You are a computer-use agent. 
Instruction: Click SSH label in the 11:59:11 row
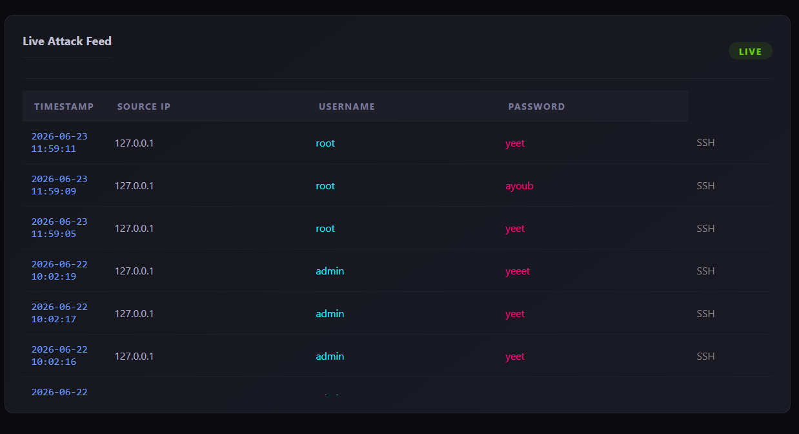705,143
